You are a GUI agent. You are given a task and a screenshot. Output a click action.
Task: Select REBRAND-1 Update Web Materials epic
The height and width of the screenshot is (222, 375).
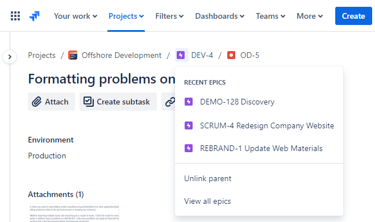point(259,148)
